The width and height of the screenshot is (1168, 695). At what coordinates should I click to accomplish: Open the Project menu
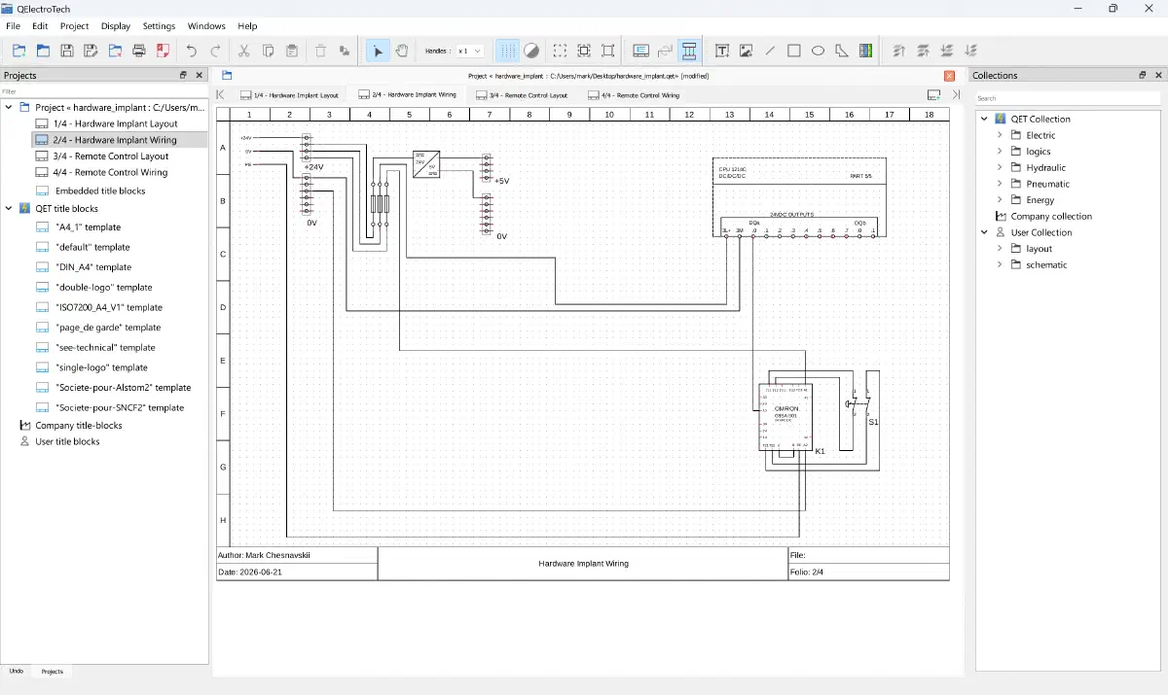[x=74, y=26]
